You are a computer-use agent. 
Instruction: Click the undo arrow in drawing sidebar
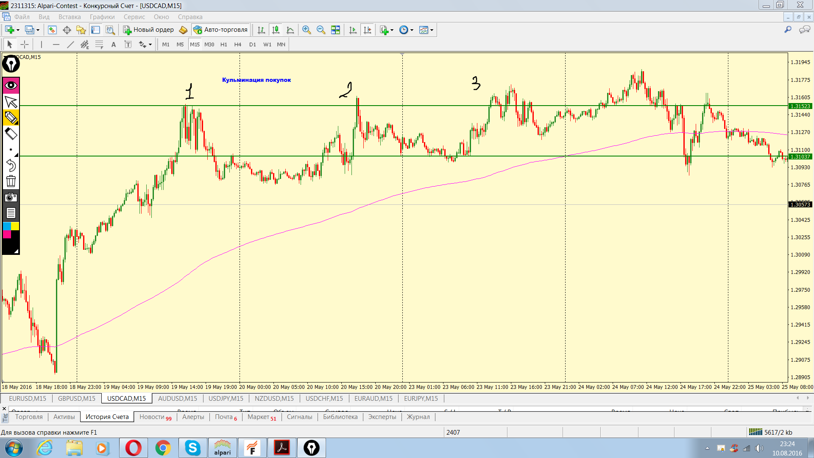tap(11, 165)
